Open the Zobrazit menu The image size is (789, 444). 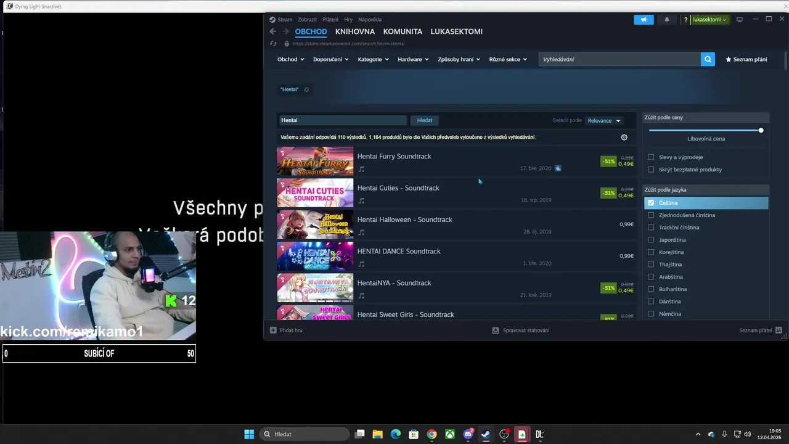(x=308, y=20)
